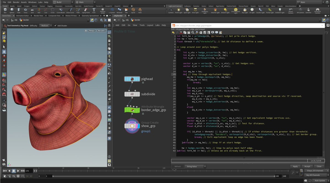Select the Metaball shelf tool
Screen dimensions: 330x183
(x=119, y=10)
